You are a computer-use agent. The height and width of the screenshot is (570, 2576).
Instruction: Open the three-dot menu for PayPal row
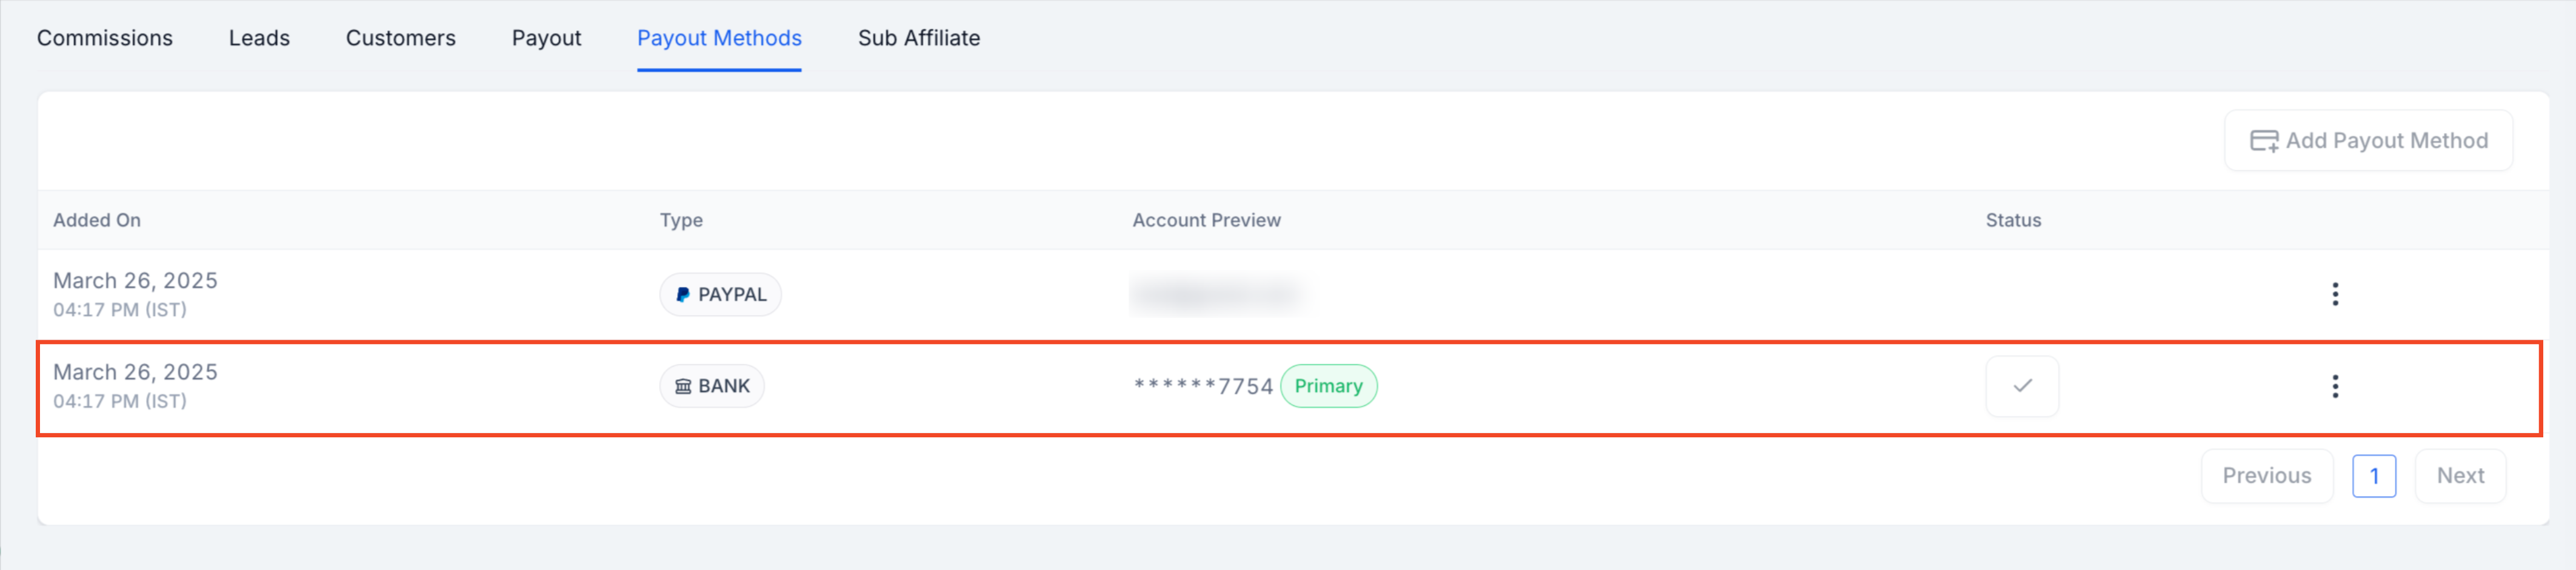click(x=2335, y=294)
